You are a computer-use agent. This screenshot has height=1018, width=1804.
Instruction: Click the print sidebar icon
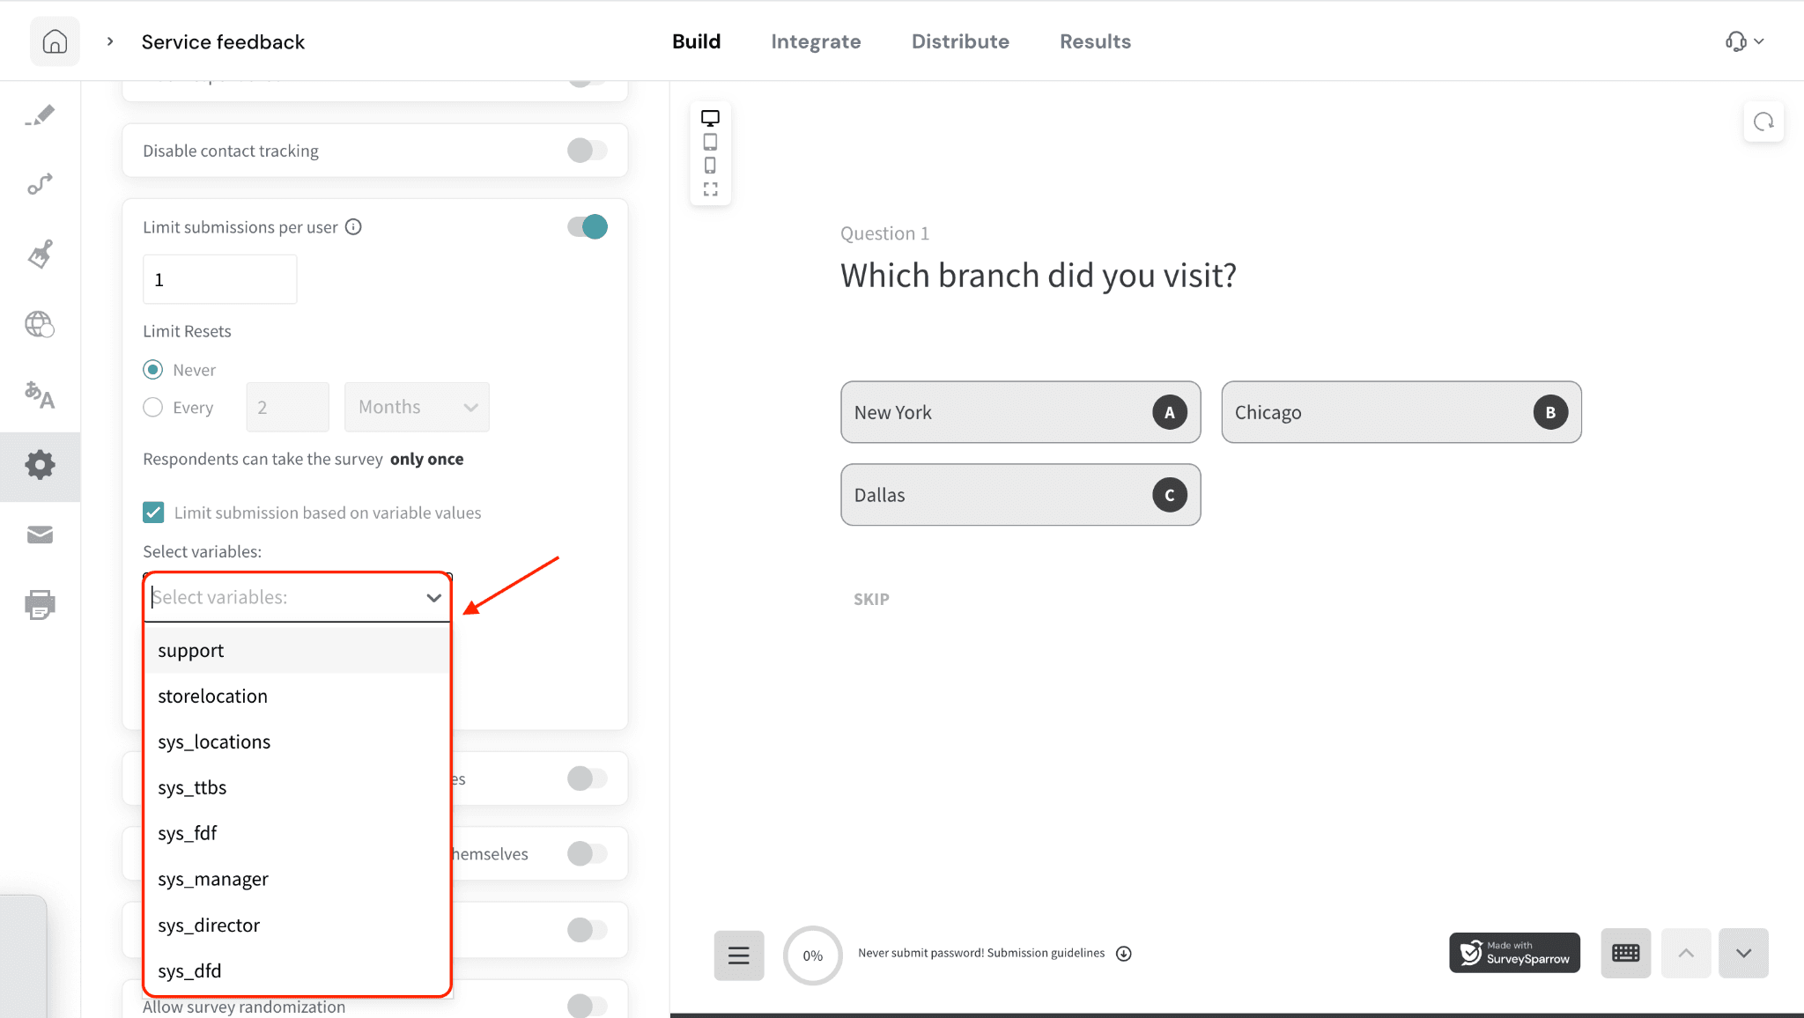point(40,605)
